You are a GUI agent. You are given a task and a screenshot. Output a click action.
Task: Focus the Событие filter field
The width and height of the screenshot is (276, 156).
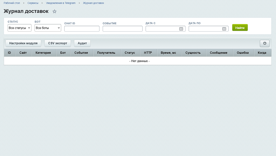click(x=123, y=29)
